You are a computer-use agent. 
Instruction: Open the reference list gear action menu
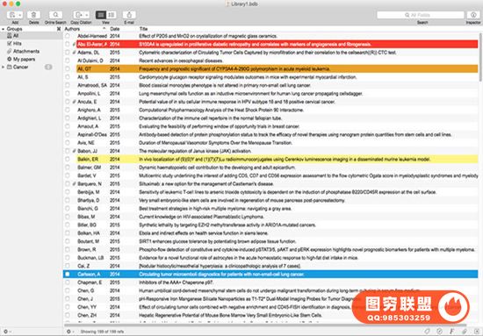tap(69, 332)
